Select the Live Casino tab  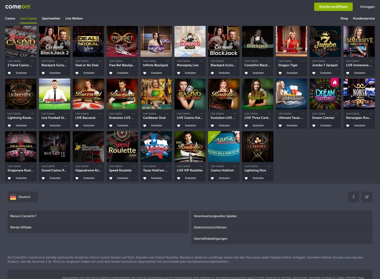tap(28, 18)
